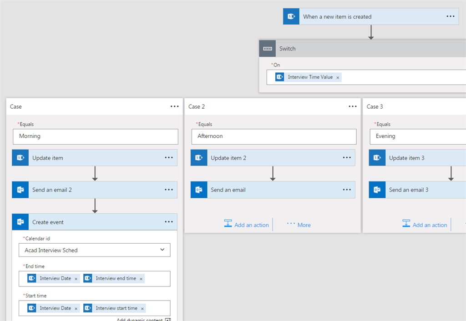Viewport: 466px width, 321px height.
Task: Open ellipsis menu of 'Update item'
Action: coord(169,158)
